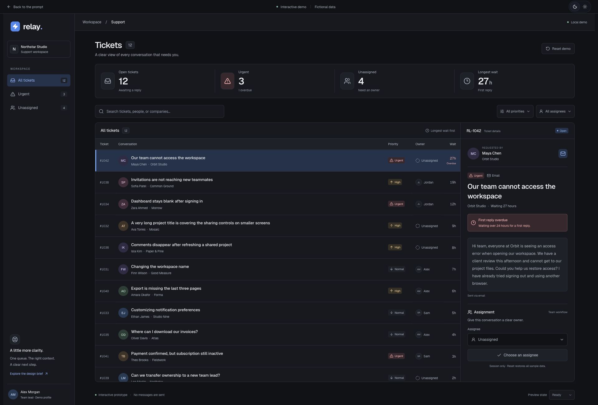Image resolution: width=598 pixels, height=405 pixels.
Task: Click the Choose an assignee button
Action: tap(517, 355)
